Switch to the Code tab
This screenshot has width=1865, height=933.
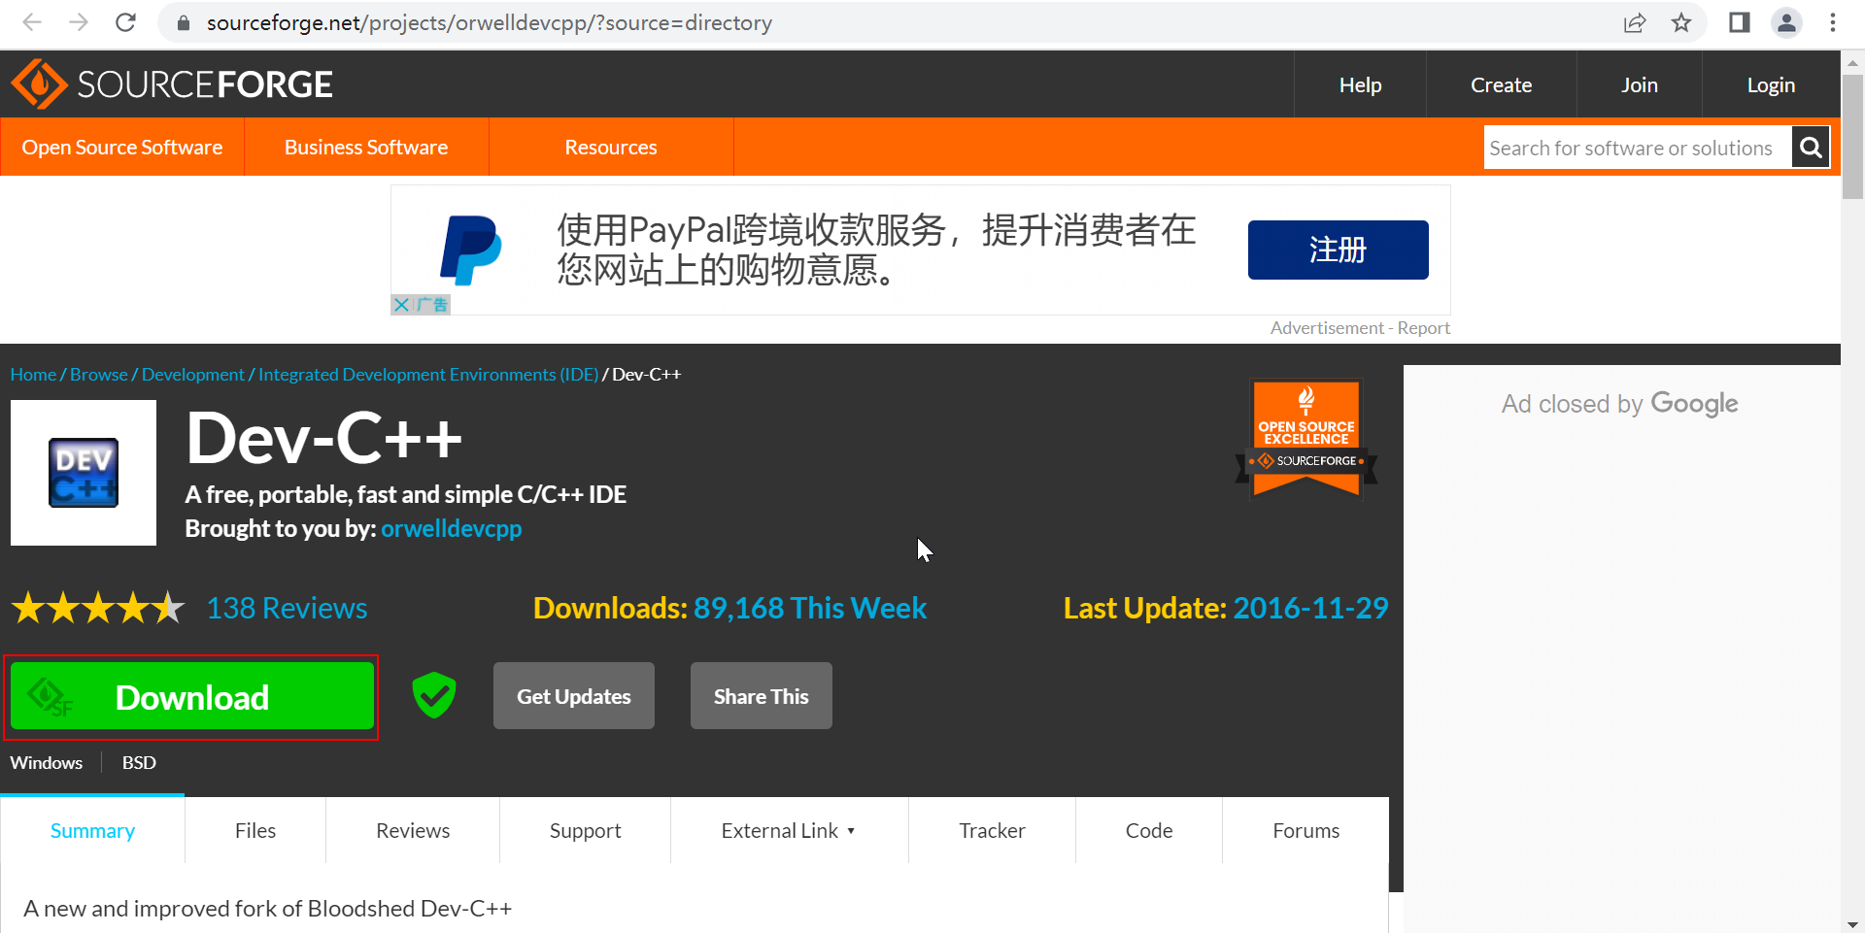(1149, 830)
